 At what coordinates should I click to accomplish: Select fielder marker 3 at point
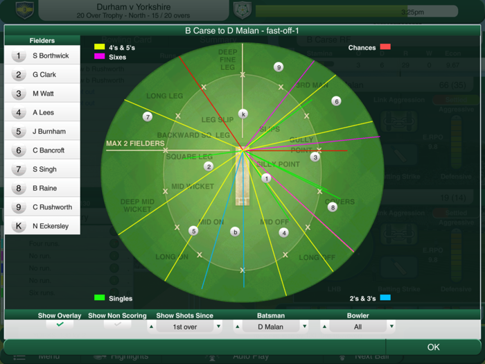pos(315,157)
